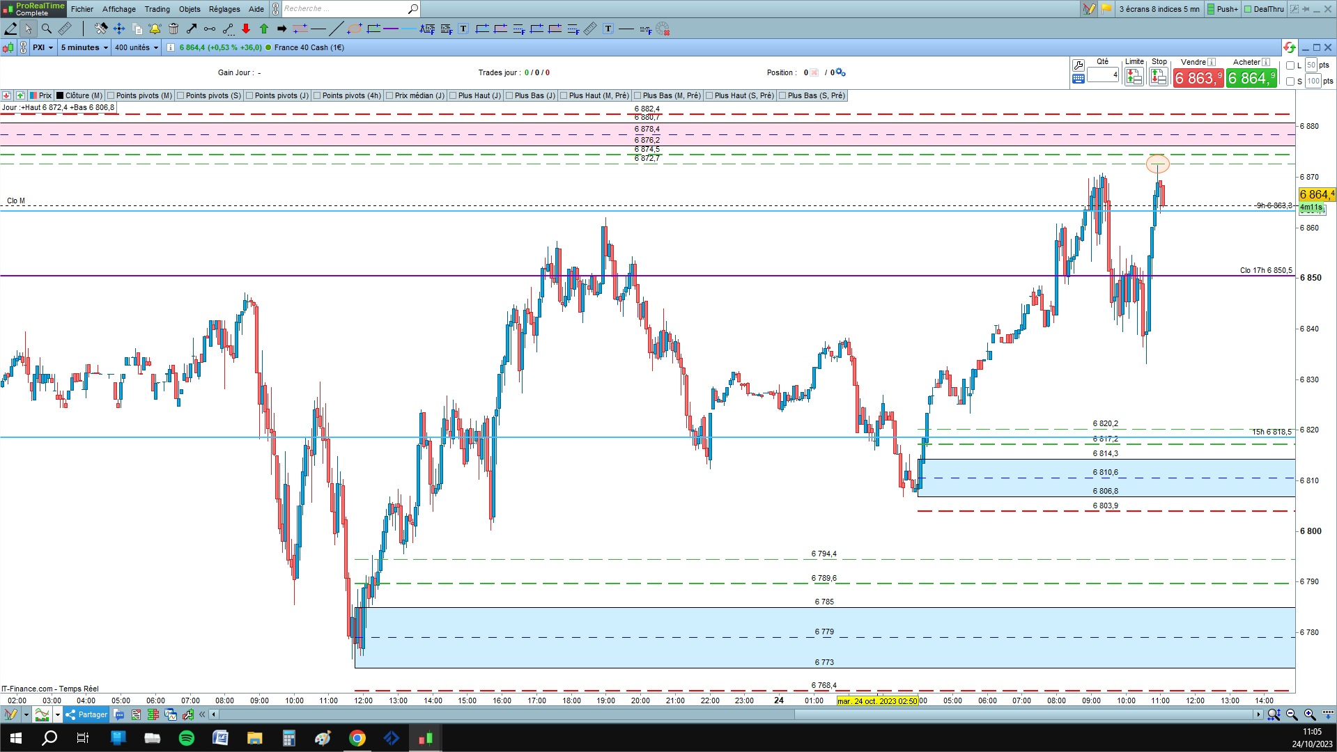
Task: Select the trash delete objects icon
Action: coord(173,29)
